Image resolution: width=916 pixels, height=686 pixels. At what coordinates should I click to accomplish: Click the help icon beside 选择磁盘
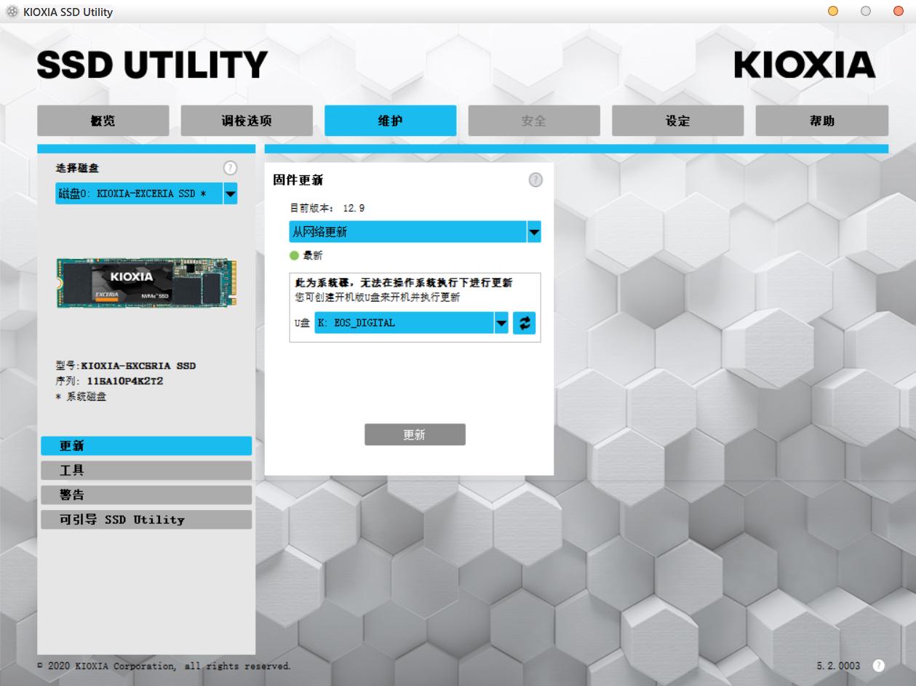230,168
